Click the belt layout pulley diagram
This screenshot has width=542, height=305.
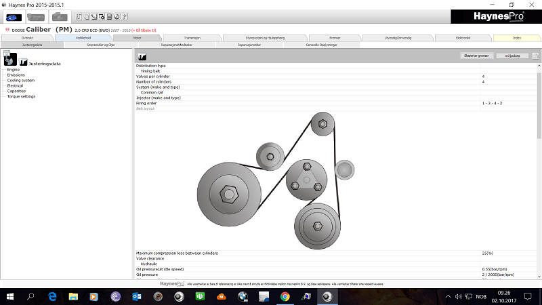(x=276, y=180)
